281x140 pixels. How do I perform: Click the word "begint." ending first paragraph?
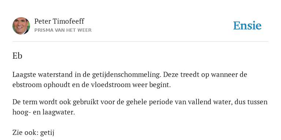point(160,85)
